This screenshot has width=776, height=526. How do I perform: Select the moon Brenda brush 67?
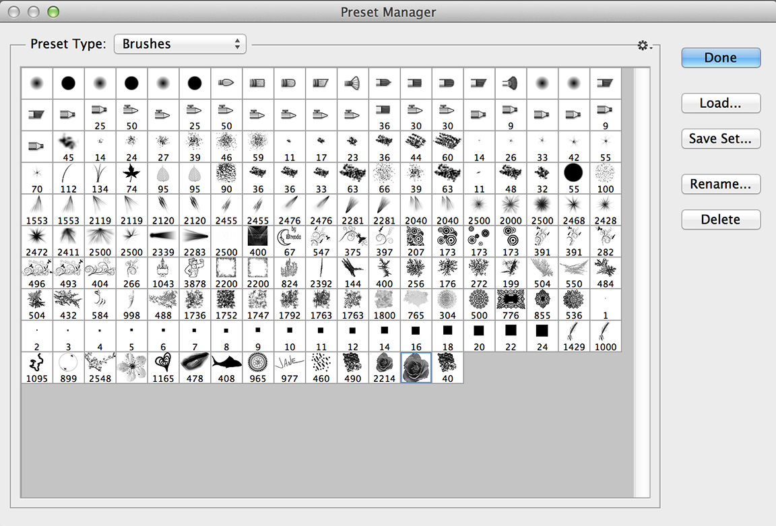click(290, 242)
